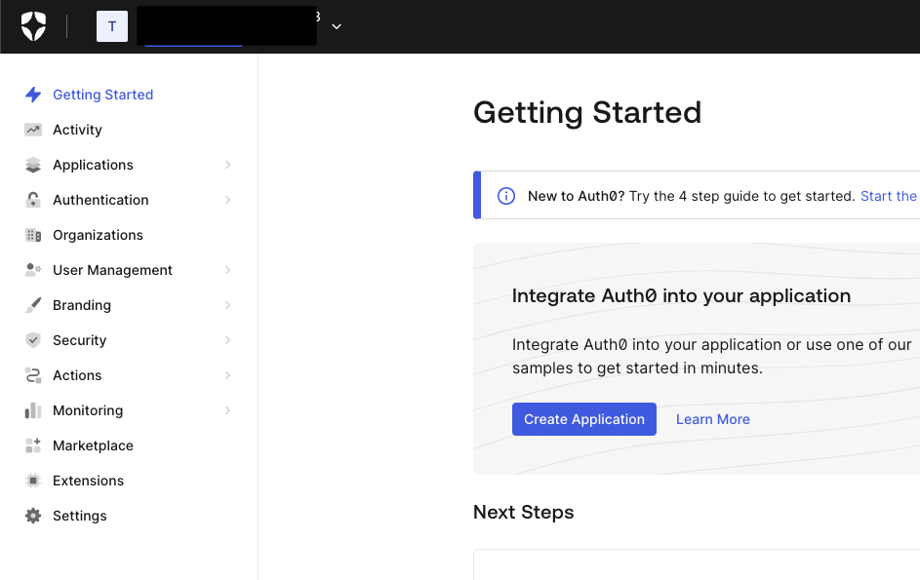
Task: Click the Activity chart icon
Action: tap(33, 130)
